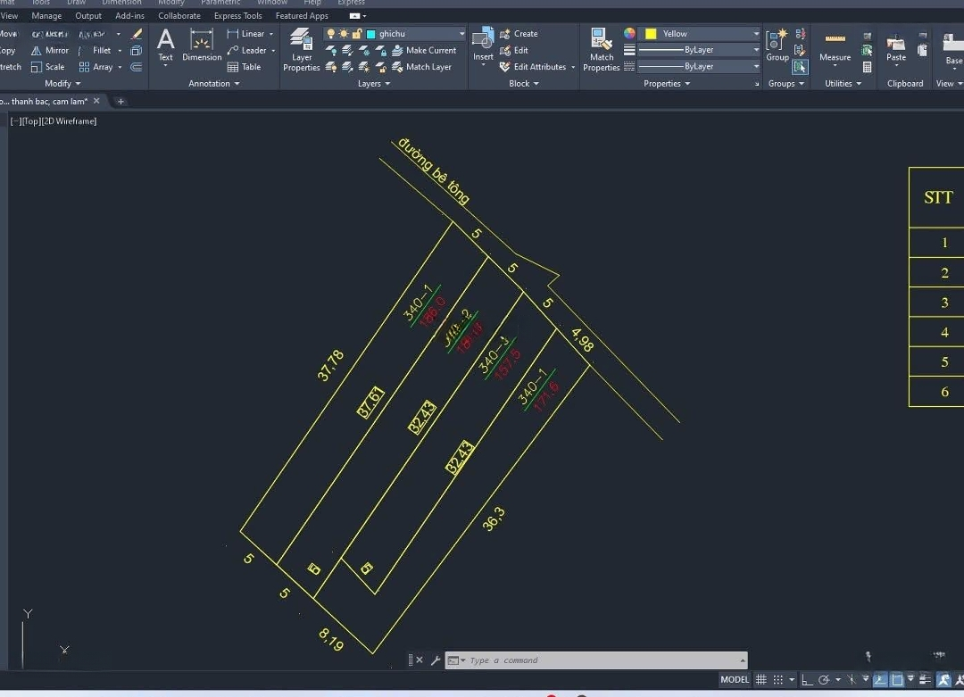Select the Dimension tool
The height and width of the screenshot is (697, 964).
coord(202,46)
